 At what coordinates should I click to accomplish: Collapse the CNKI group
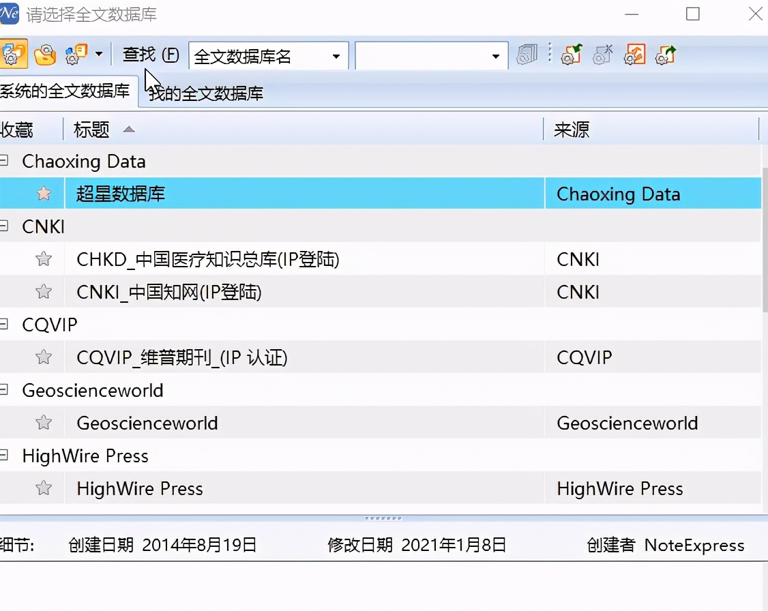pyautogui.click(x=4, y=226)
